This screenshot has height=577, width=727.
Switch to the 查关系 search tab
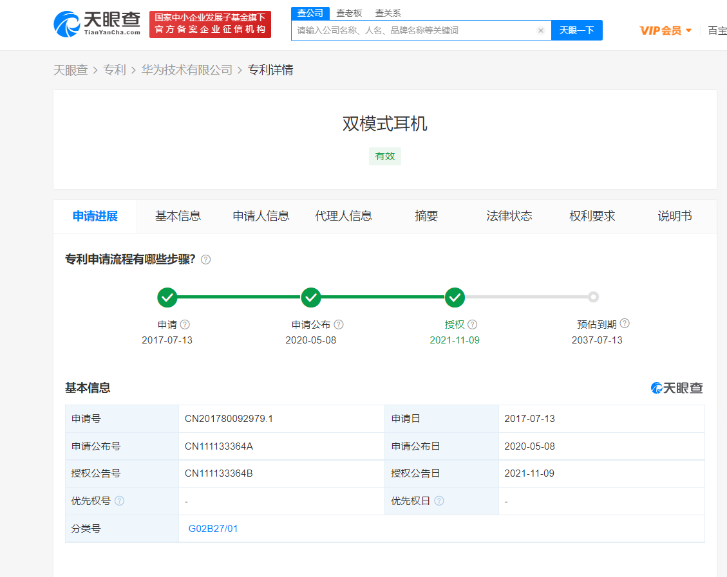tap(388, 13)
